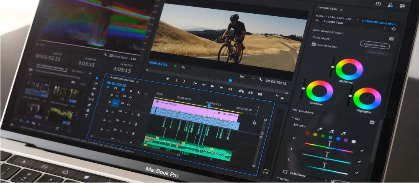
Task: Select the Razor tool
Action: click(x=93, y=94)
